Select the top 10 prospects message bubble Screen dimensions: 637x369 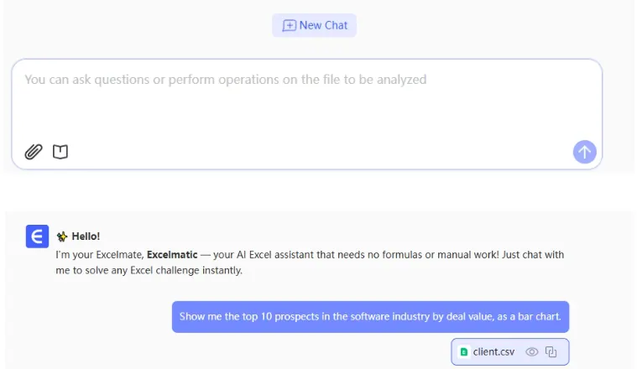click(370, 317)
